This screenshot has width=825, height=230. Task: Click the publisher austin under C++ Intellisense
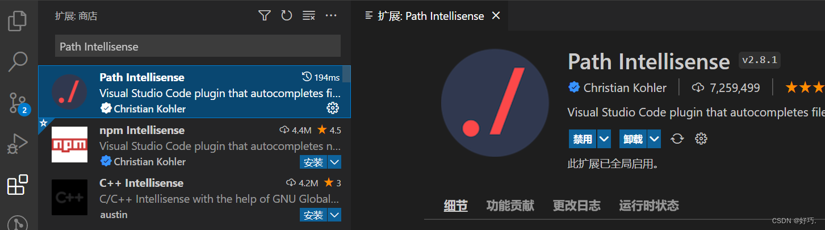114,215
